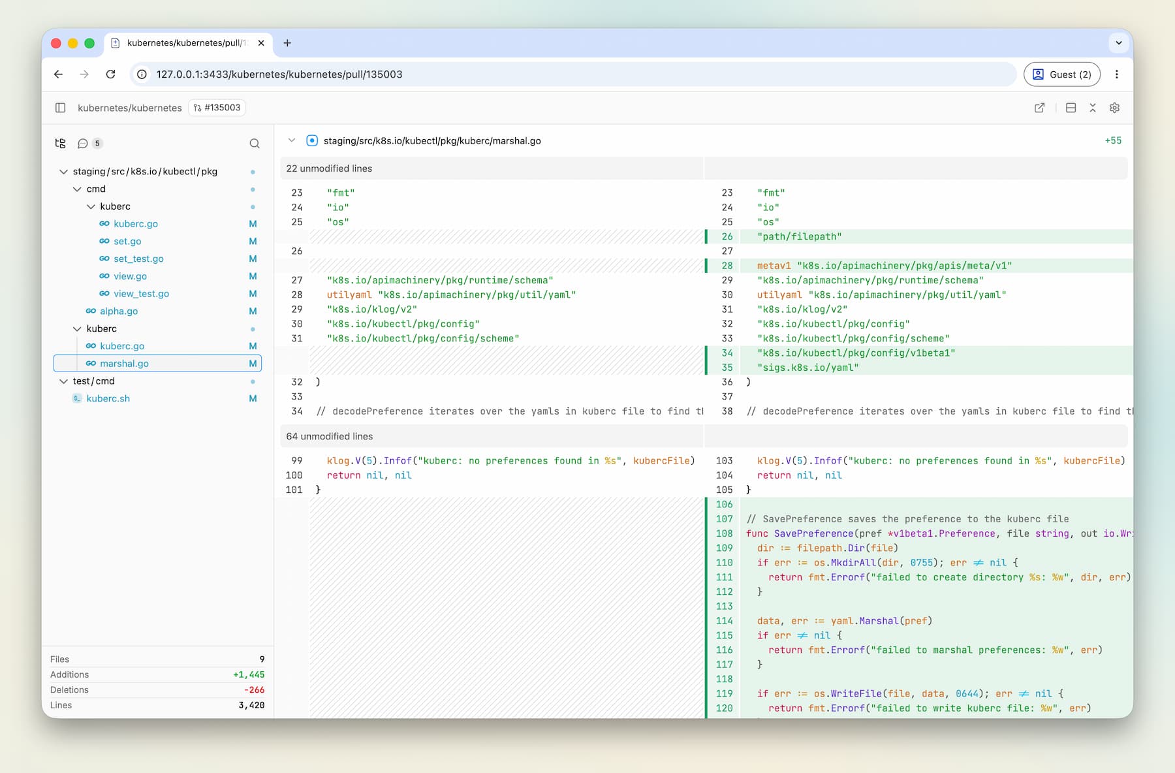Collapse the test/cmd folder
This screenshot has width=1175, height=773.
coord(63,381)
